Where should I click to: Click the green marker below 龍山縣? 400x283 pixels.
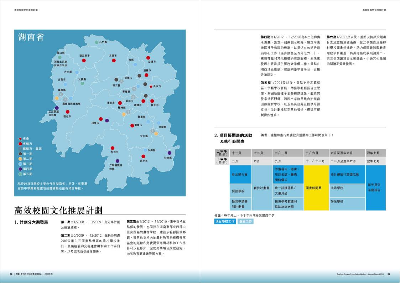(x=60, y=57)
